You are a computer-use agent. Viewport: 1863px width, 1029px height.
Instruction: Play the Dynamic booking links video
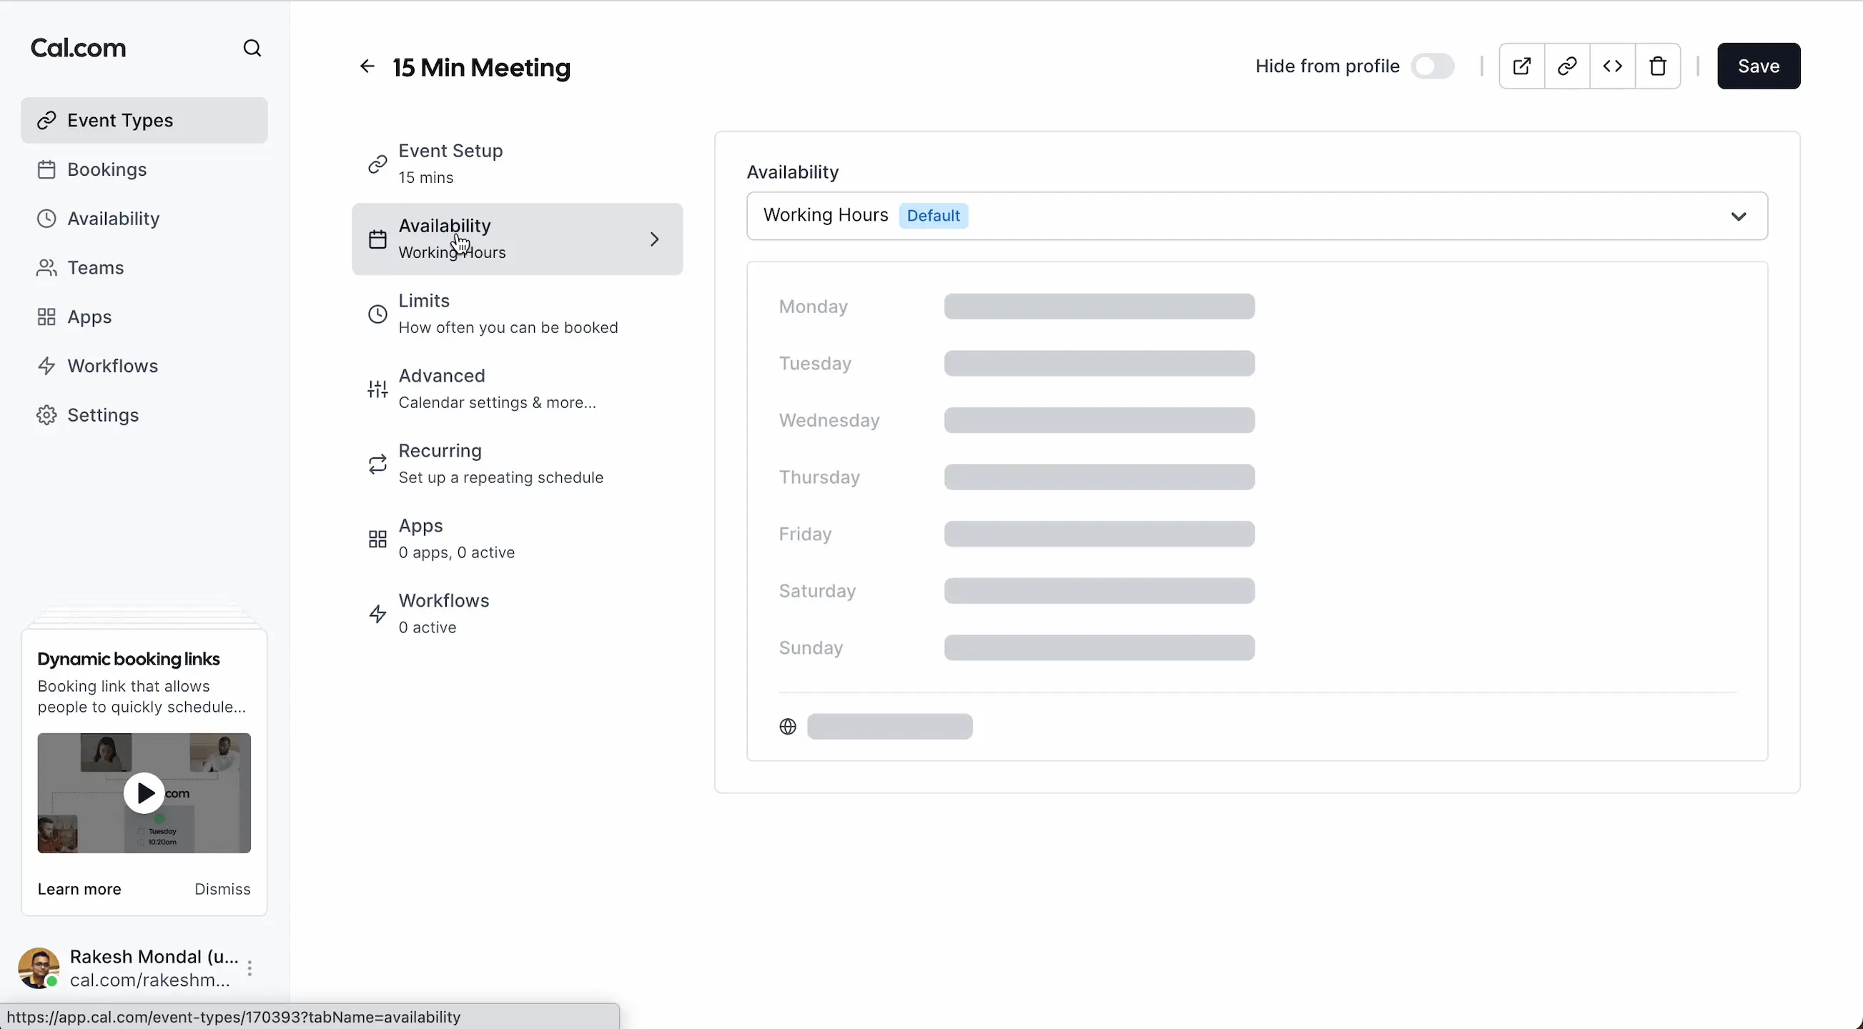coord(144,792)
